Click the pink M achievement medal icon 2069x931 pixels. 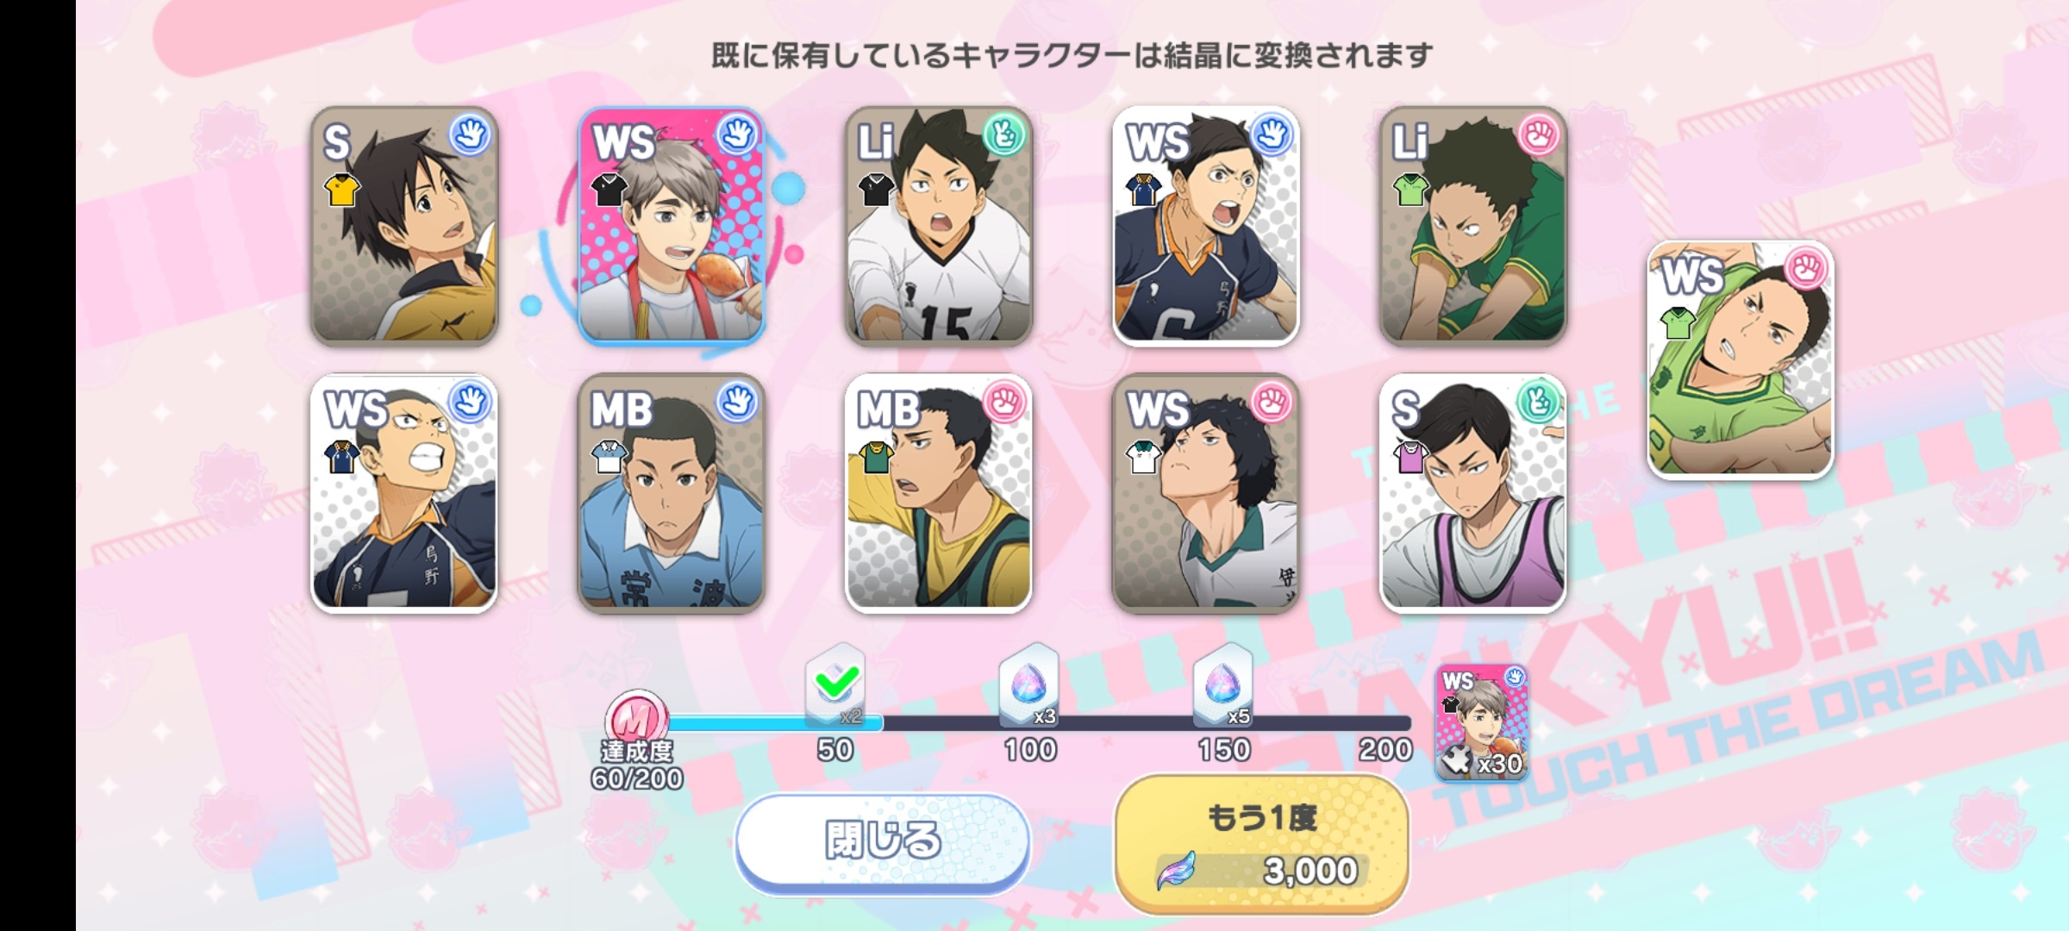click(636, 715)
